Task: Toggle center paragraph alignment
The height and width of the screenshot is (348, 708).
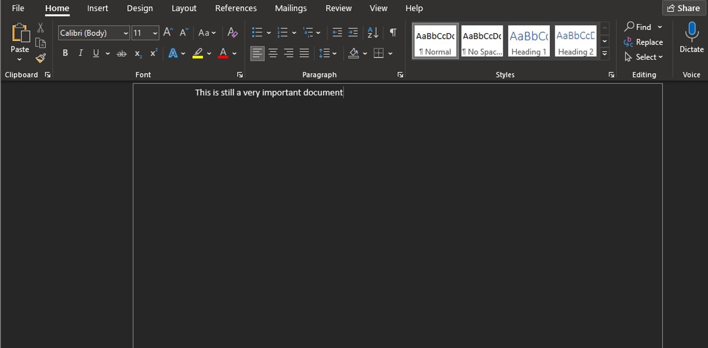Action: pos(273,53)
